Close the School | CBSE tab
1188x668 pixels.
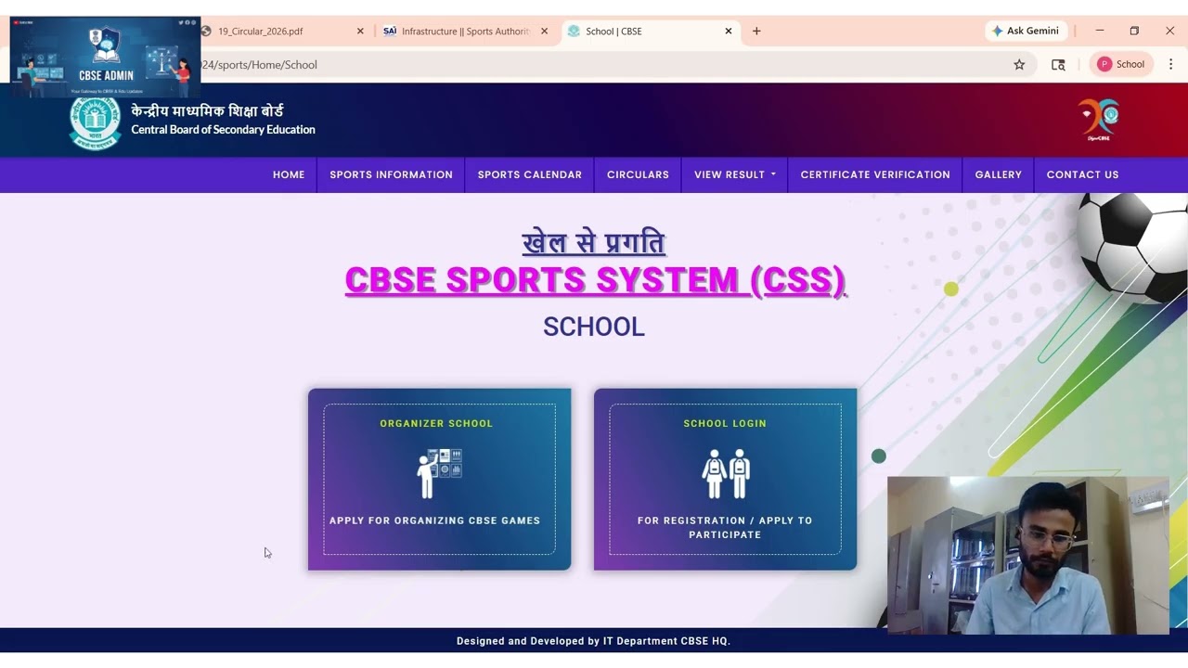coord(729,31)
